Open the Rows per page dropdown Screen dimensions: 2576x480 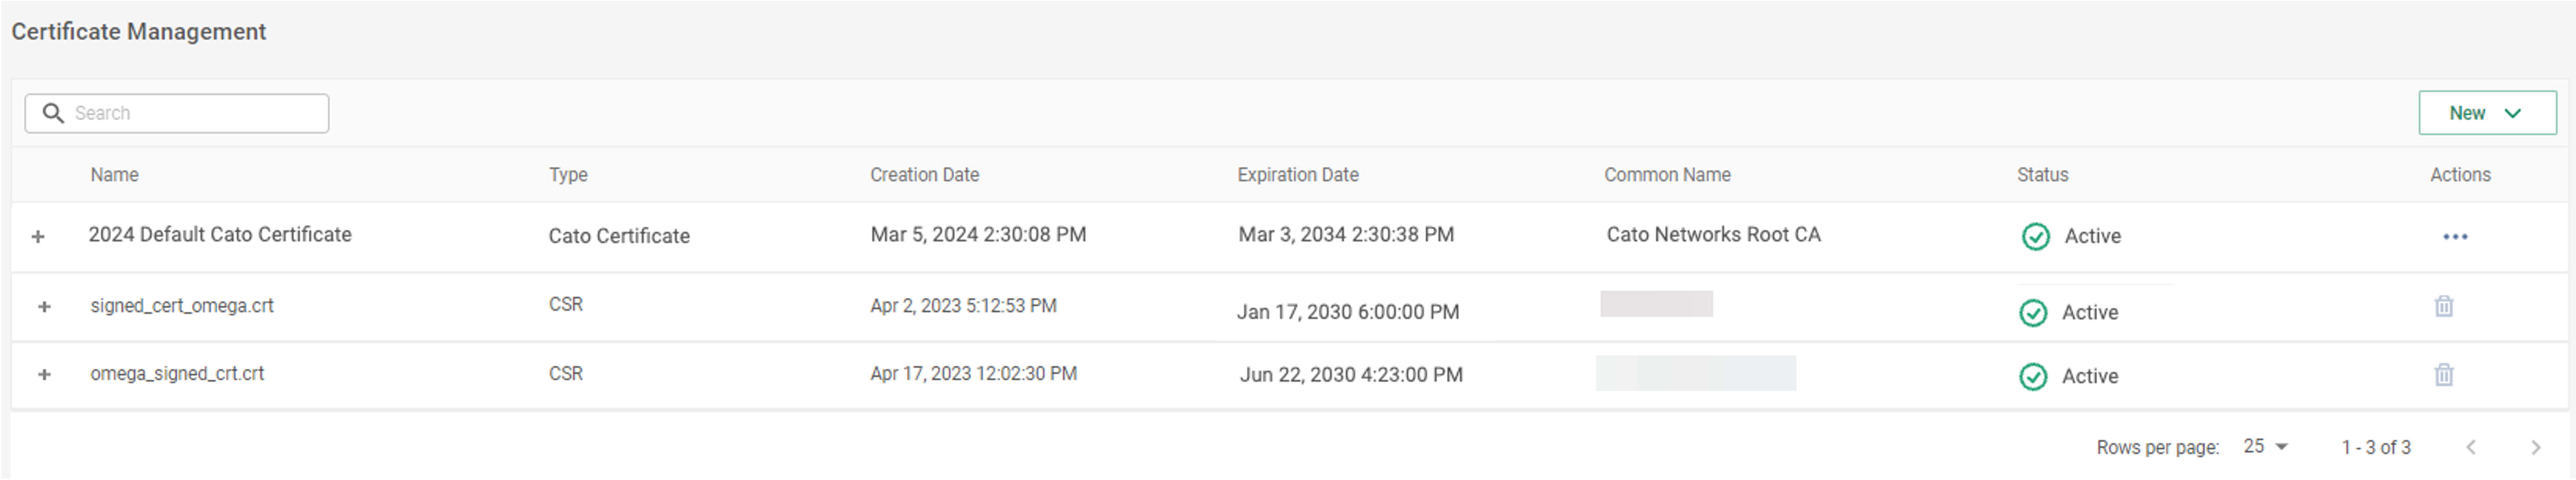2266,446
